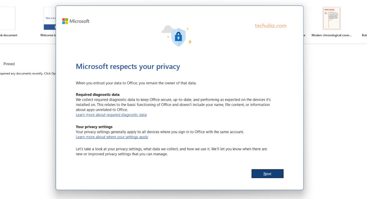Click the Microsoft four-square logo
Image resolution: width=367 pixels, height=199 pixels.
(65, 21)
